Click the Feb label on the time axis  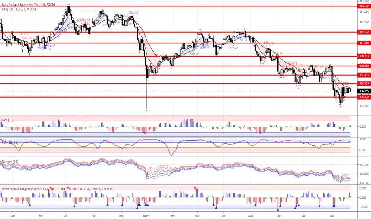[173, 216]
